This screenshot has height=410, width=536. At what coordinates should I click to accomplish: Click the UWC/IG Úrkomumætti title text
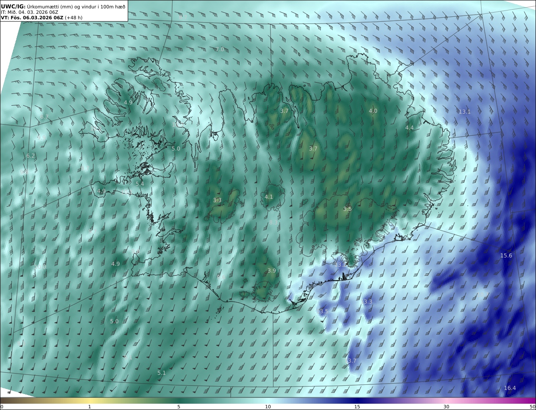(x=63, y=6)
